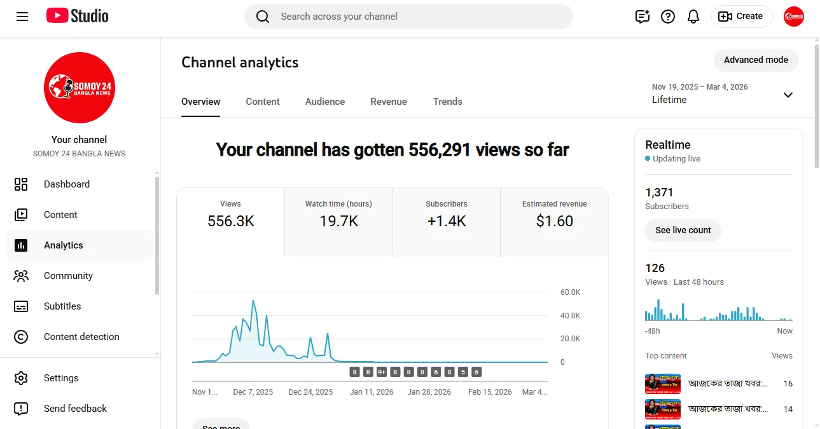Click the updates feedback icon beside Help
The image size is (820, 429).
[643, 17]
